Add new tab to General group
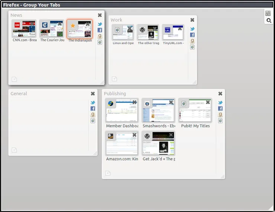Viewport: 275px width, 212px height. coord(14,150)
